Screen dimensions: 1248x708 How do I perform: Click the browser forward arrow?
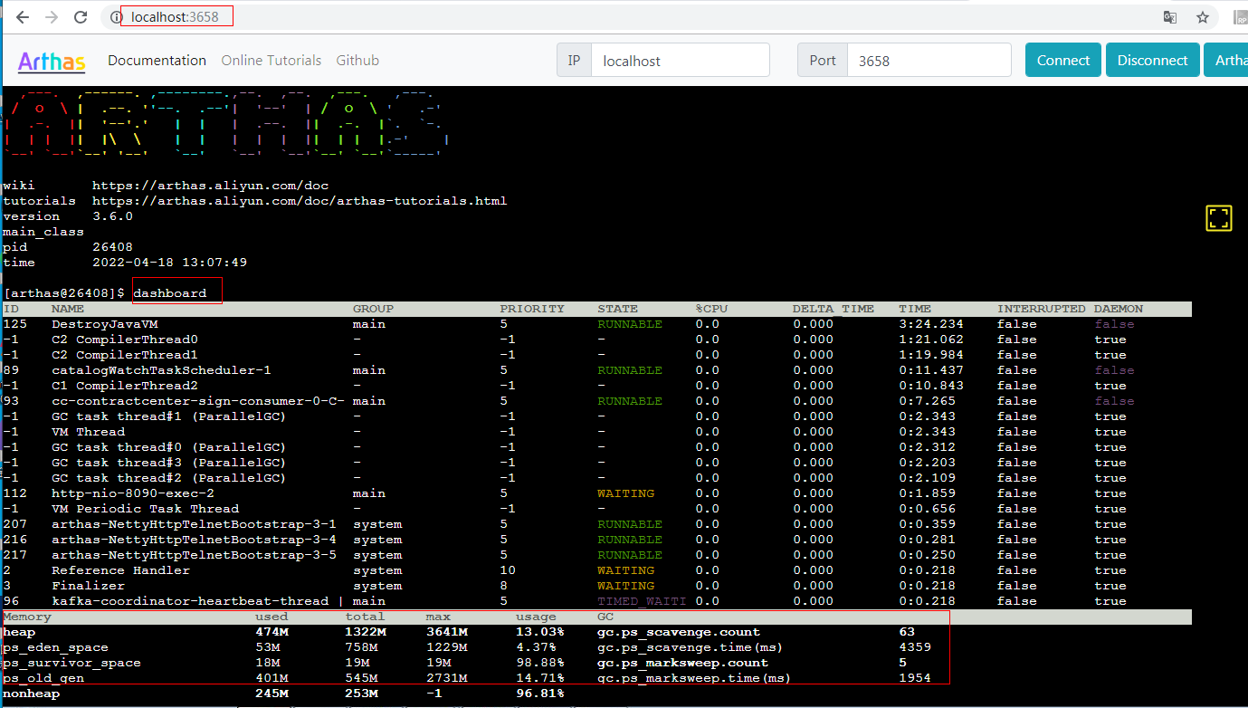point(52,17)
